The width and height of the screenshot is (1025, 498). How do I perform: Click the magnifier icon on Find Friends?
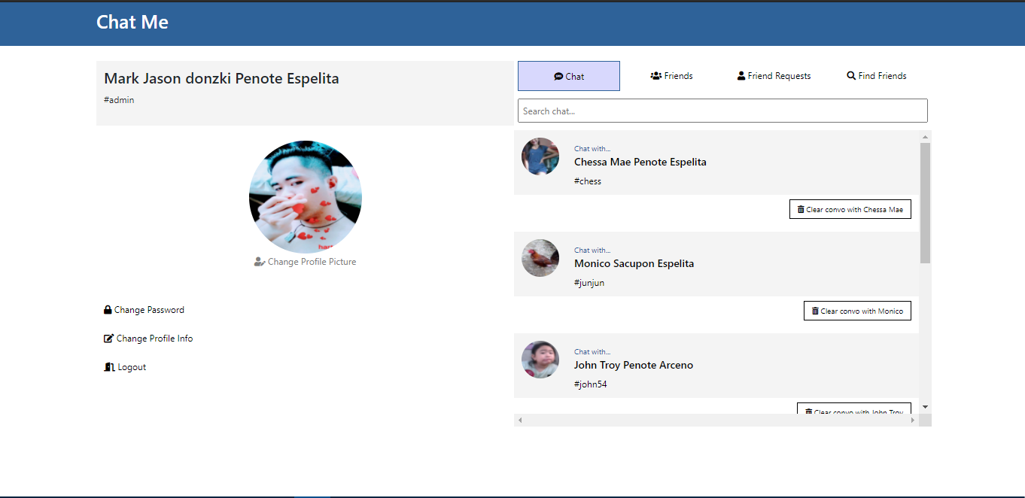[x=851, y=76]
